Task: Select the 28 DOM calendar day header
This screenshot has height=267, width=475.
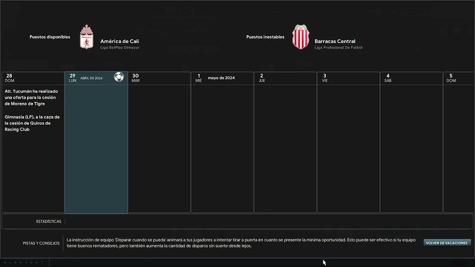Action: click(33, 78)
